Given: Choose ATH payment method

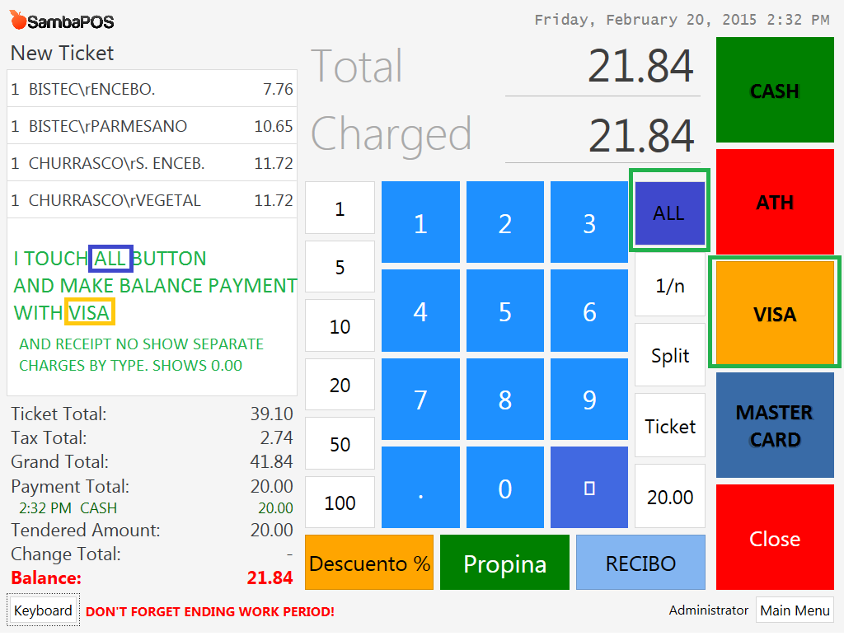Looking at the screenshot, I should pyautogui.click(x=775, y=202).
